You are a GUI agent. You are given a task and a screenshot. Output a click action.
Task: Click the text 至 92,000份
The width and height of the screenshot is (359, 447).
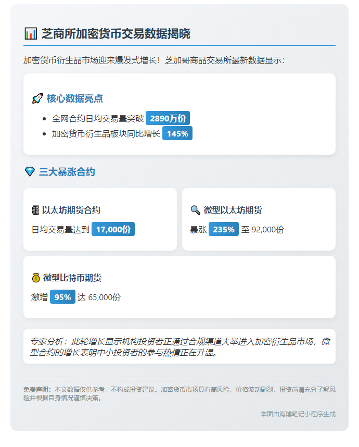(x=263, y=229)
